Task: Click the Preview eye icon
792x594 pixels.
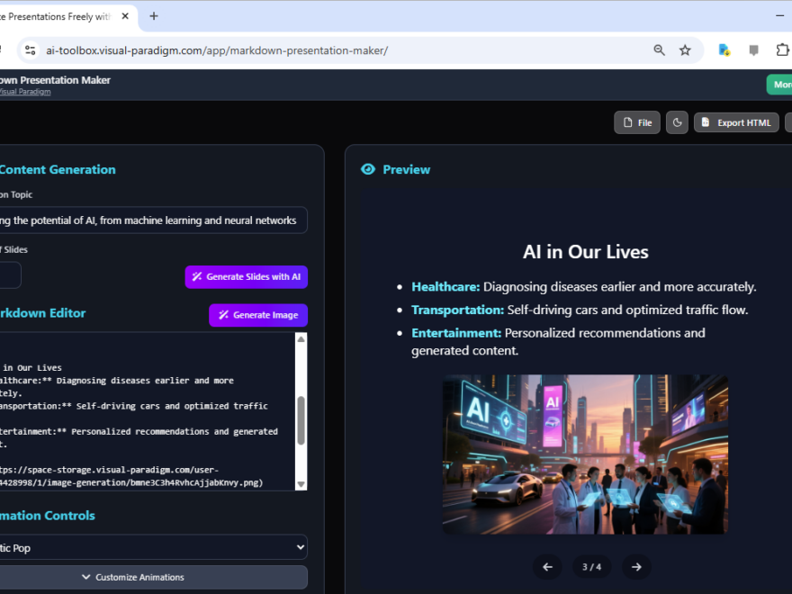Action: [x=368, y=169]
